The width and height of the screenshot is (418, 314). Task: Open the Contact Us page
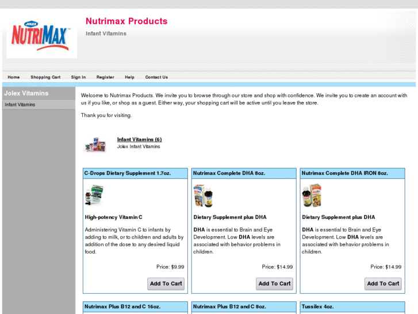coord(156,77)
